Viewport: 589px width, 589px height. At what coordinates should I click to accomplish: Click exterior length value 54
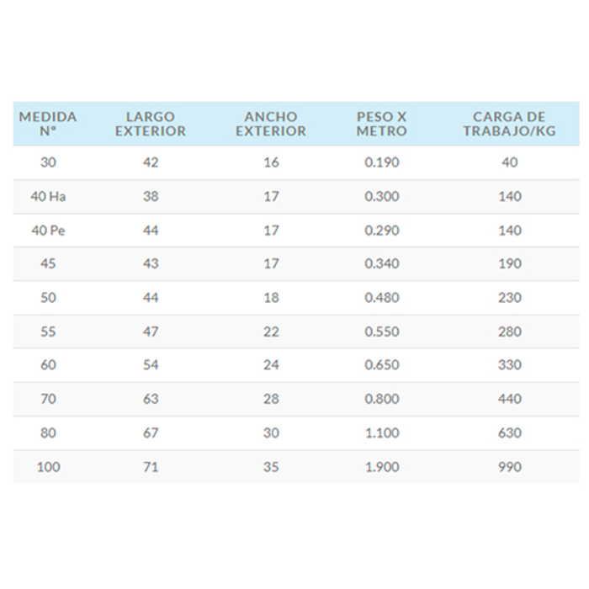(151, 364)
